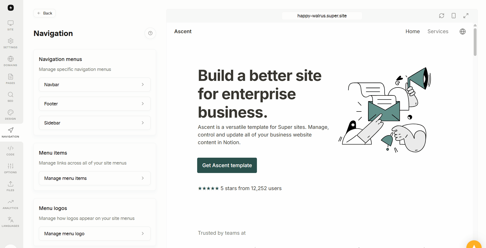Viewport: 486px width, 248px height.
Task: Click 'Manage specific navigation menus' description
Action: tap(75, 69)
